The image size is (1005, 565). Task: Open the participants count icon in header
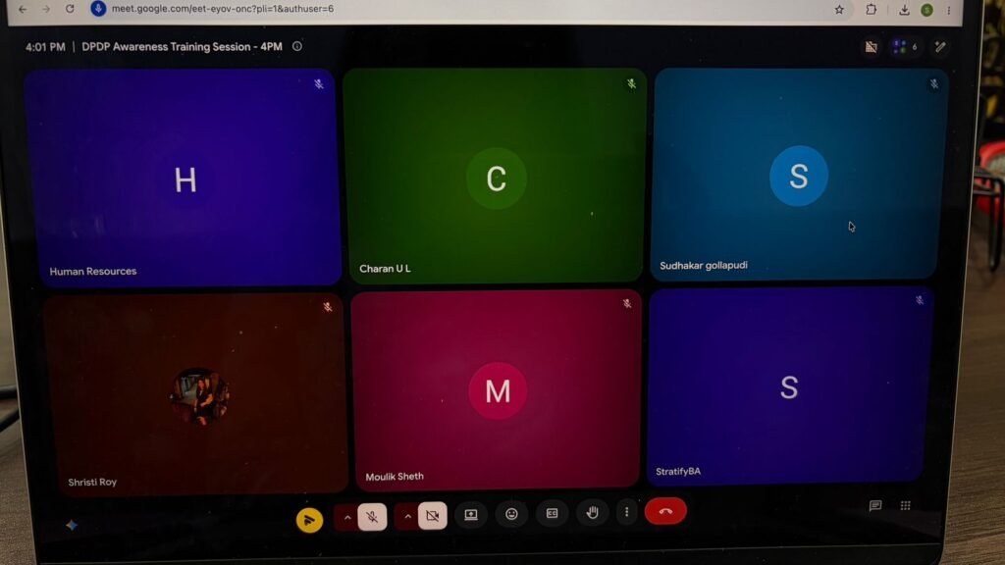[x=905, y=47]
